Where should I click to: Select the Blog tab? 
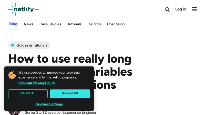click(13, 24)
